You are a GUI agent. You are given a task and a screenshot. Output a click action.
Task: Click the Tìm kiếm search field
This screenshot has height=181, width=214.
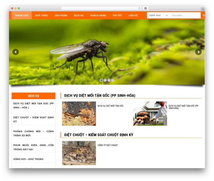click(x=185, y=15)
